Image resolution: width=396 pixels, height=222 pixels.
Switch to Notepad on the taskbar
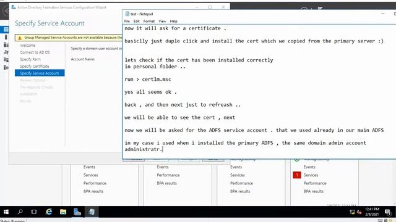click(x=92, y=212)
